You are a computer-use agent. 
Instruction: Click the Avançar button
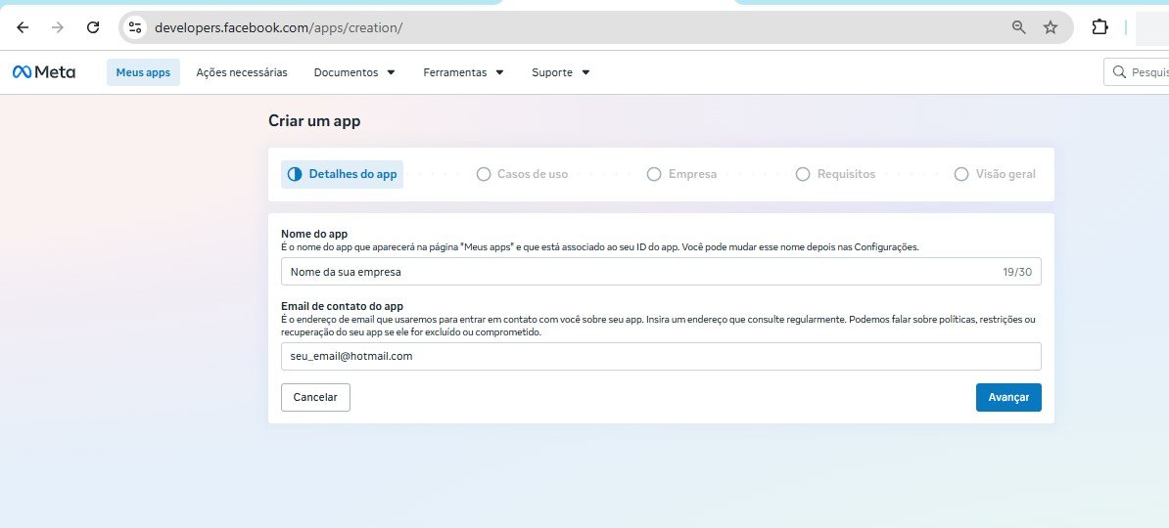(1008, 397)
